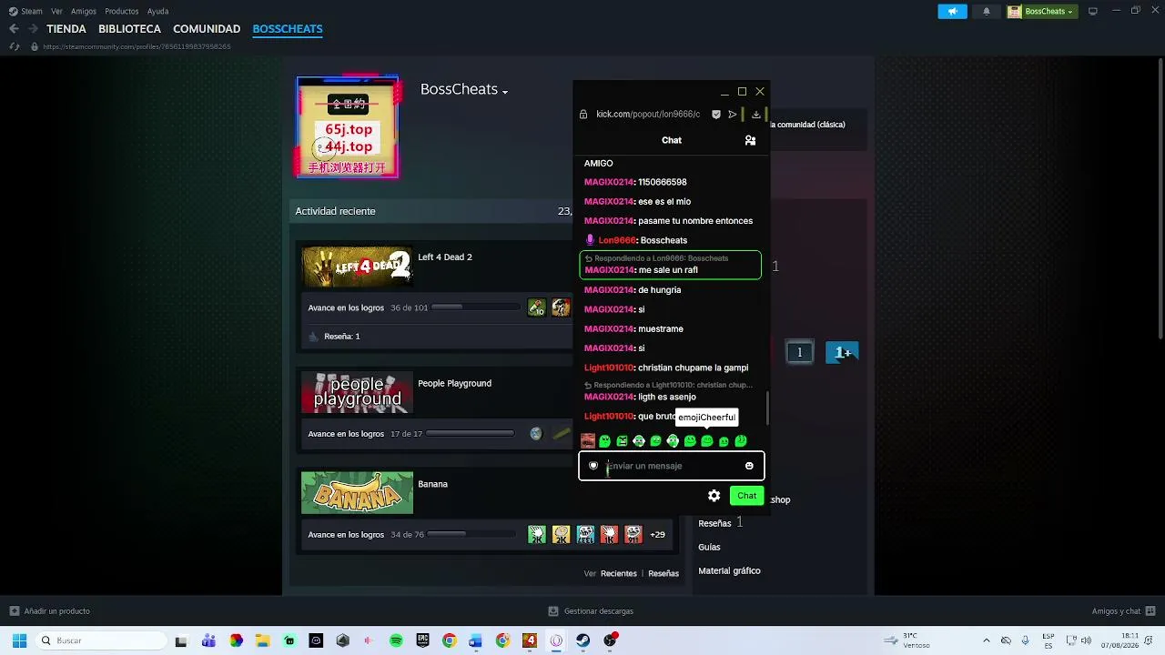Click username Light101010 in 'que bruto' message
This screenshot has height=655, width=1165.
tap(609, 417)
